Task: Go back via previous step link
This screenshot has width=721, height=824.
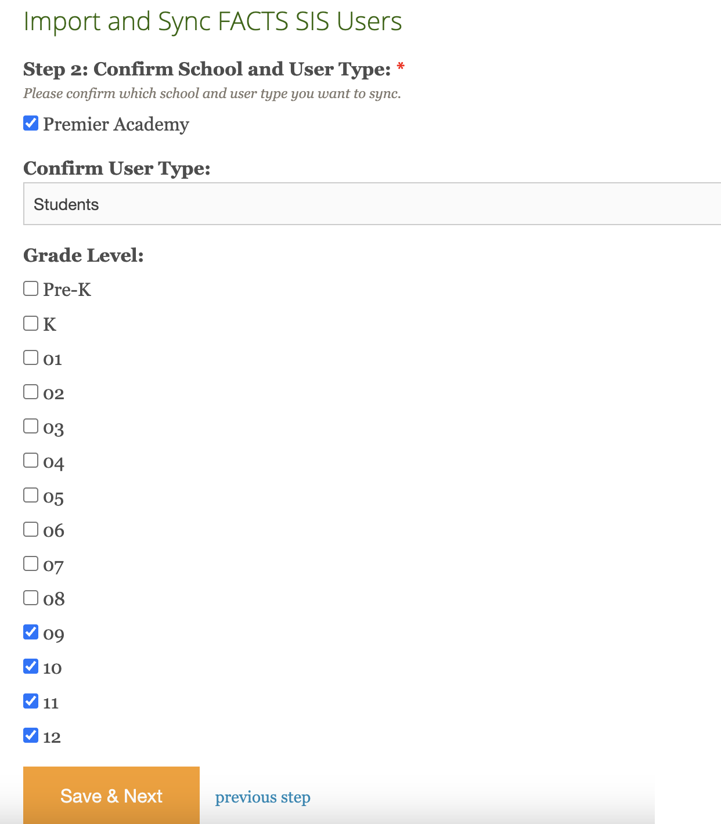Action: click(x=262, y=797)
